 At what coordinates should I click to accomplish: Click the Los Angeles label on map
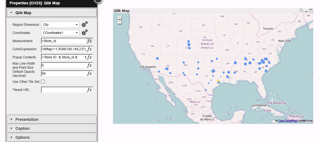tap(148, 67)
